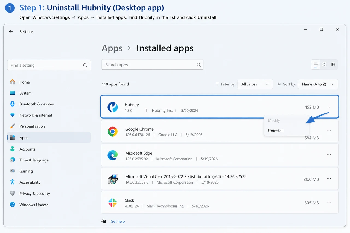The height and width of the screenshot is (233, 350).
Task: Click the Hubnity install date 5/20/2026
Action: tap(190, 111)
